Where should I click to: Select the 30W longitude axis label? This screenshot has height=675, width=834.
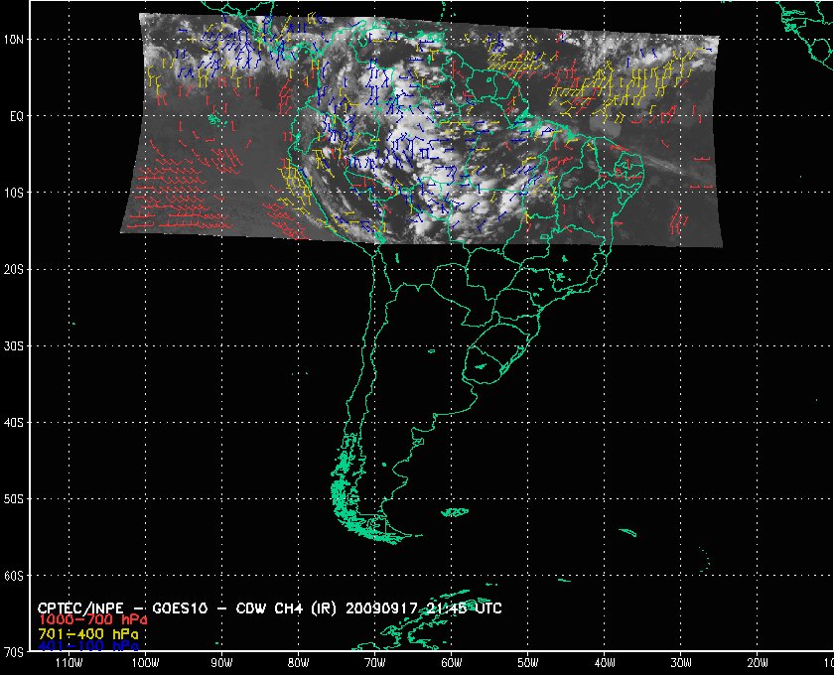point(680,662)
